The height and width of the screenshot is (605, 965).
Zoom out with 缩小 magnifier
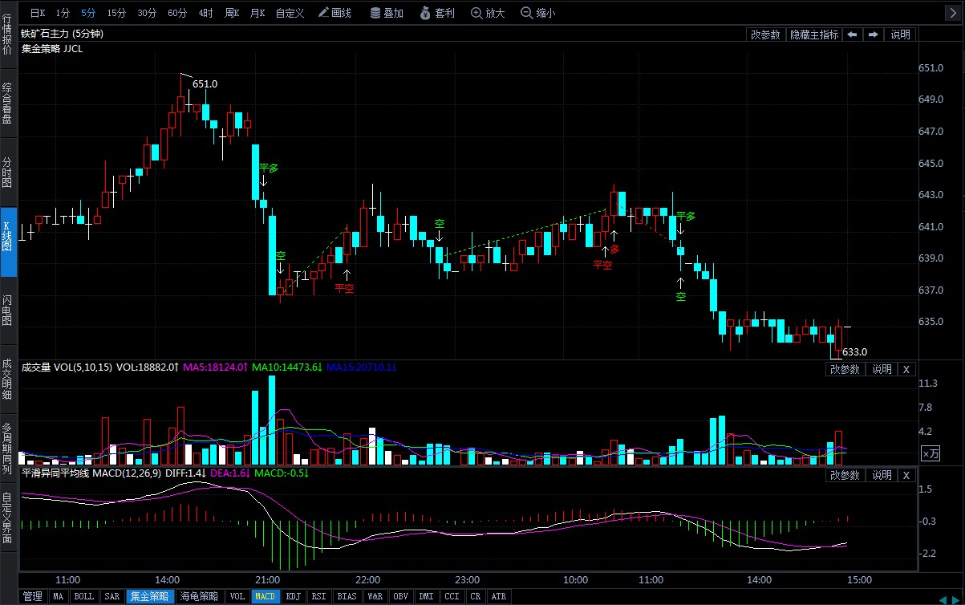pyautogui.click(x=537, y=13)
